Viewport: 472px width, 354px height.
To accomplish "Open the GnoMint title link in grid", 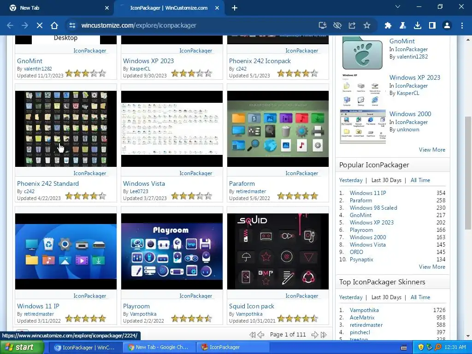I will tap(29, 61).
